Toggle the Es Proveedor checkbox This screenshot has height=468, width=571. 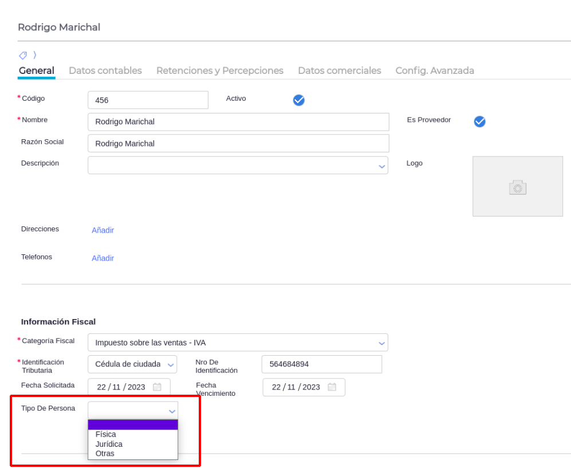pos(479,121)
